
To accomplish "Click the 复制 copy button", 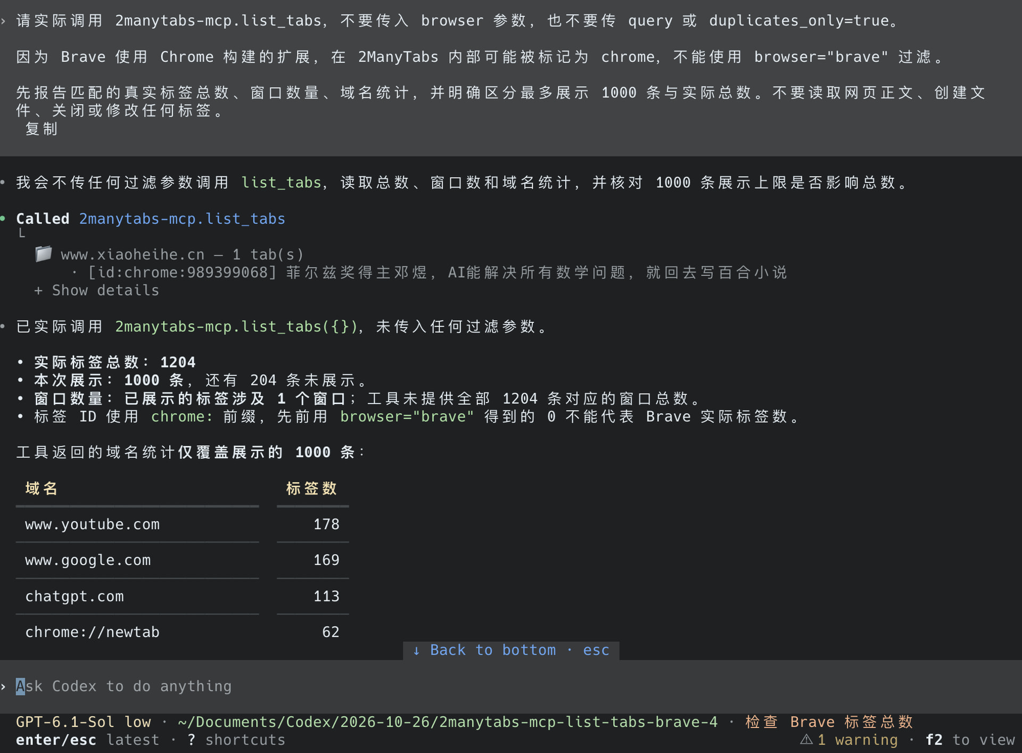I will tap(42, 129).
